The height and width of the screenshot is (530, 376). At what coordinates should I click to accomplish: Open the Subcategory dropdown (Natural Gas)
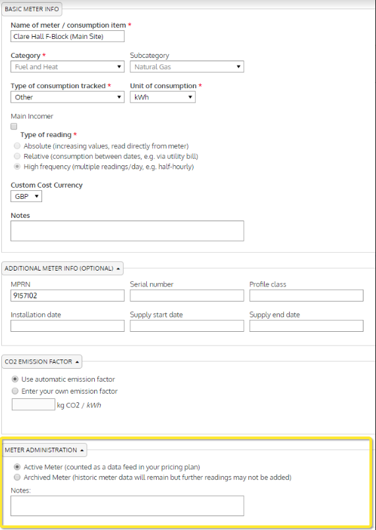point(186,66)
